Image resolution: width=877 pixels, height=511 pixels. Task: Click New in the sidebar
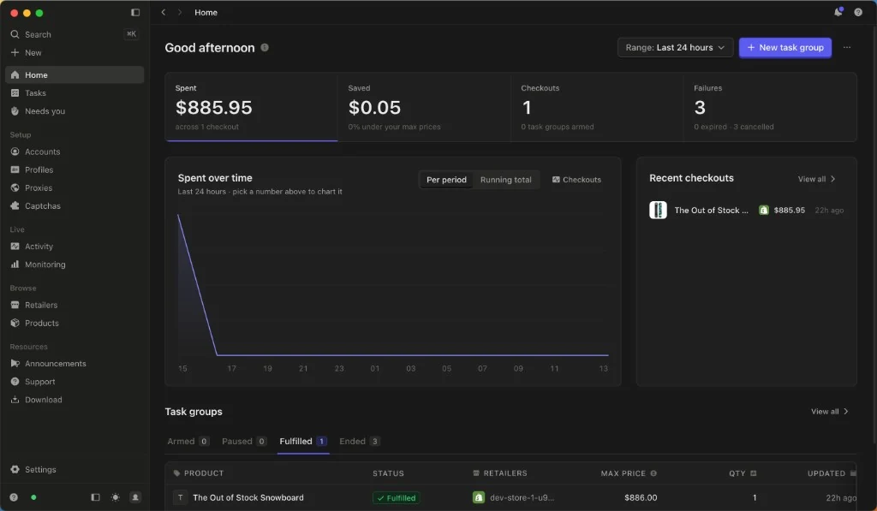pyautogui.click(x=75, y=52)
